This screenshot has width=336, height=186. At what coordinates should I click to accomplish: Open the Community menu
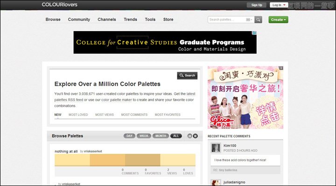(79, 20)
